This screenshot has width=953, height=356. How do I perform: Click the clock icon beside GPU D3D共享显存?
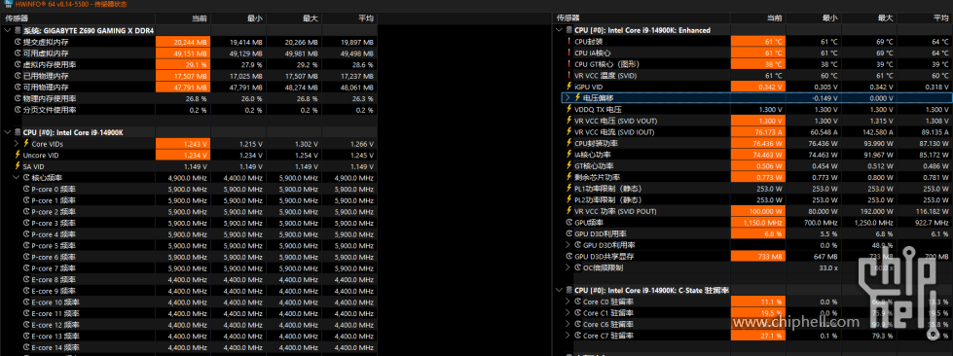(x=568, y=257)
